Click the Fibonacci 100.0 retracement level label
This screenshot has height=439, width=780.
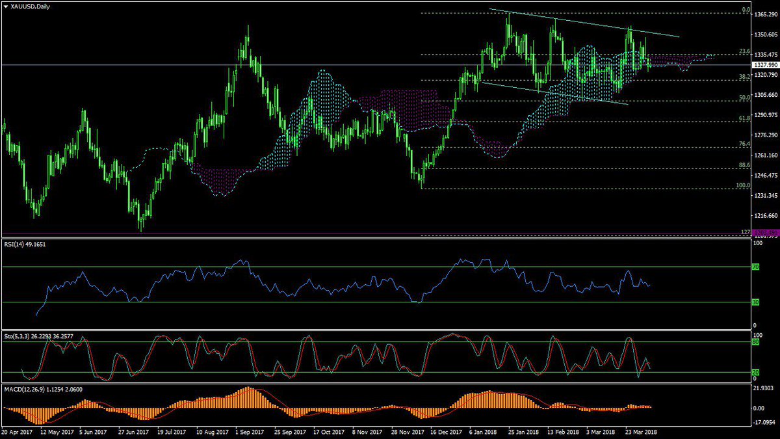744,185
